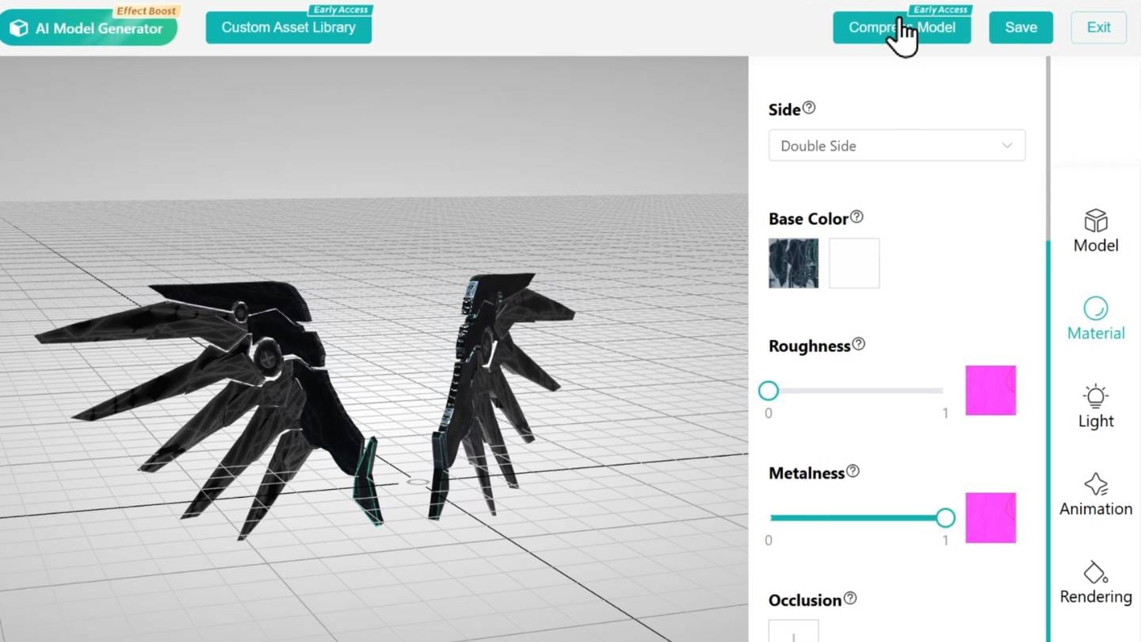Switch to the Model panel
1141x642 pixels.
1095,231
